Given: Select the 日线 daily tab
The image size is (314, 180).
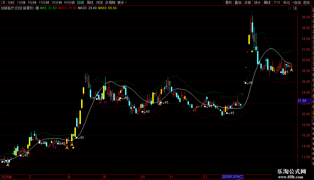Looking at the screenshot, I should click(x=81, y=2).
